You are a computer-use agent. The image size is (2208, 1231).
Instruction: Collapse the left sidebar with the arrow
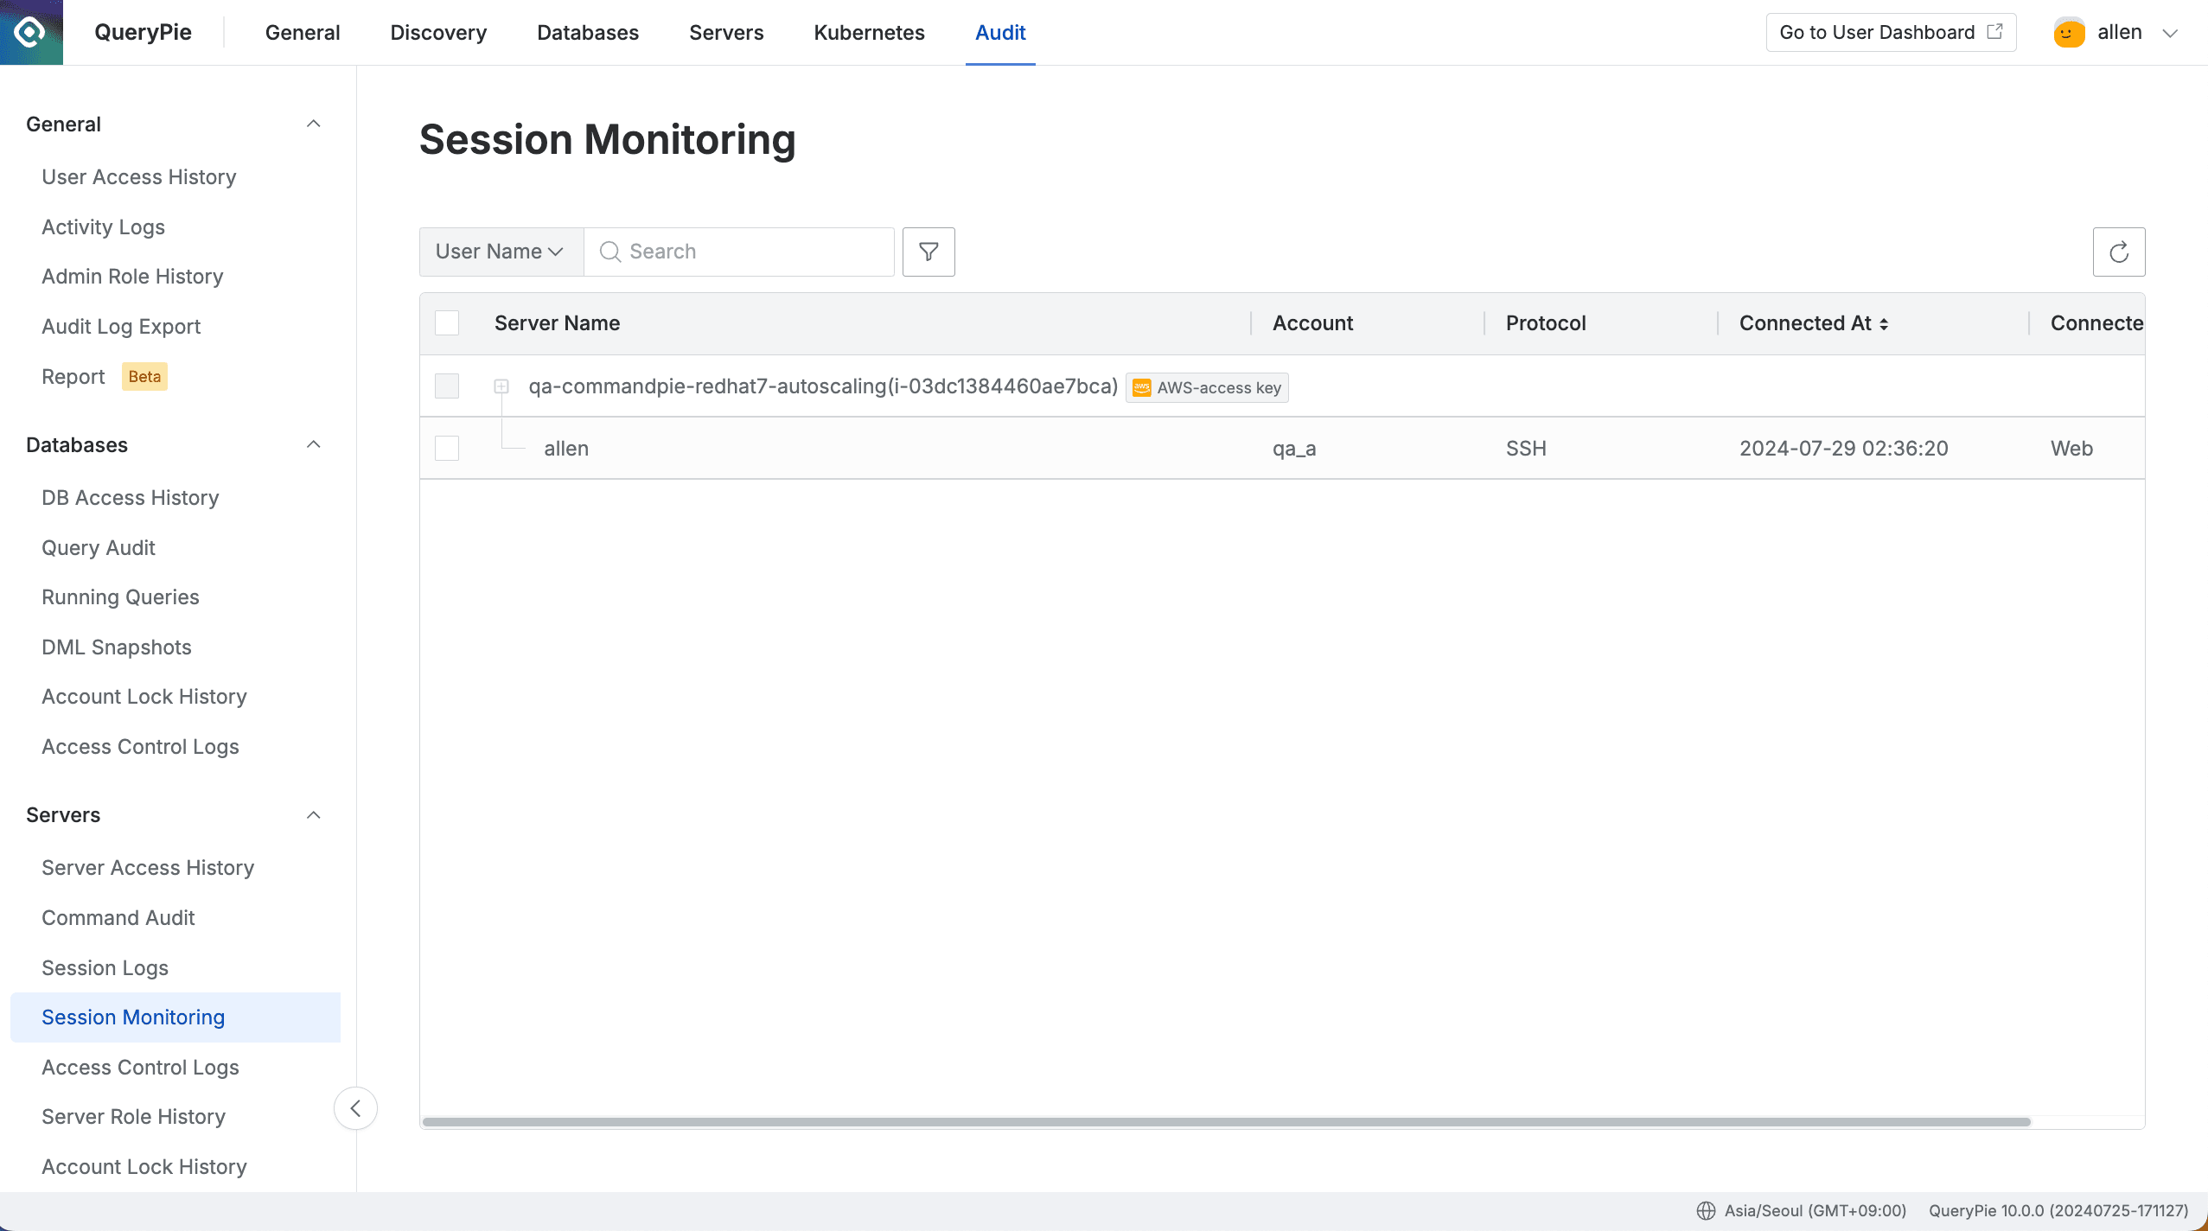pyautogui.click(x=355, y=1107)
